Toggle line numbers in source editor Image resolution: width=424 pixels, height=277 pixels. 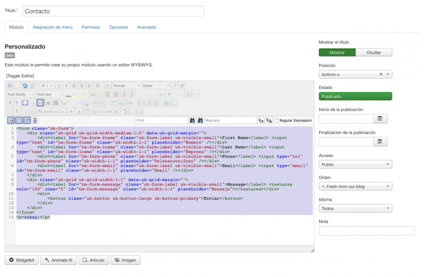click(x=19, y=120)
